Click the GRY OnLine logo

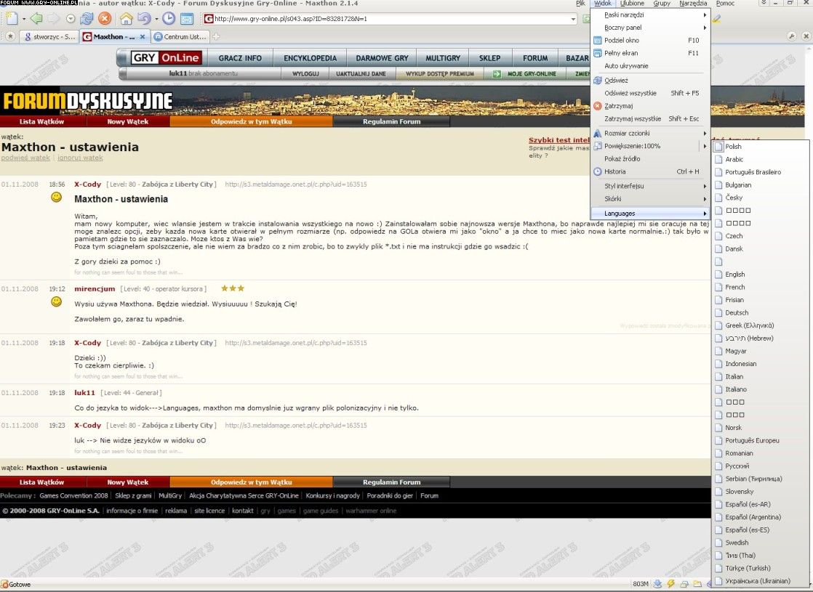pyautogui.click(x=165, y=58)
